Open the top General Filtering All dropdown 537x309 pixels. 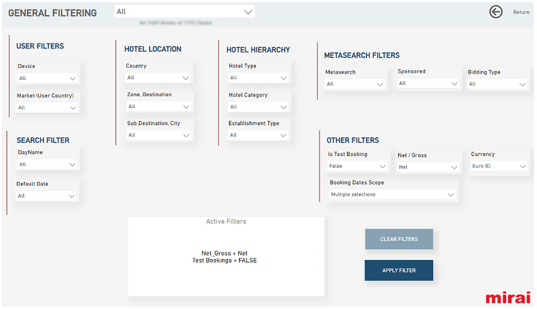[184, 11]
